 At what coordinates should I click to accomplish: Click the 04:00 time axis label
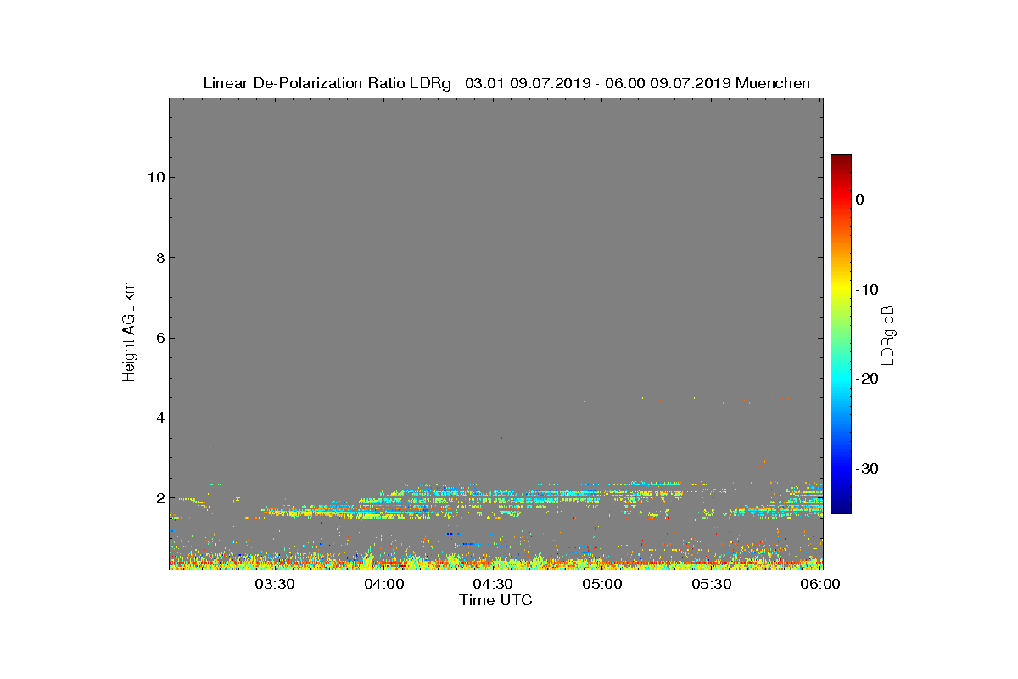(384, 584)
